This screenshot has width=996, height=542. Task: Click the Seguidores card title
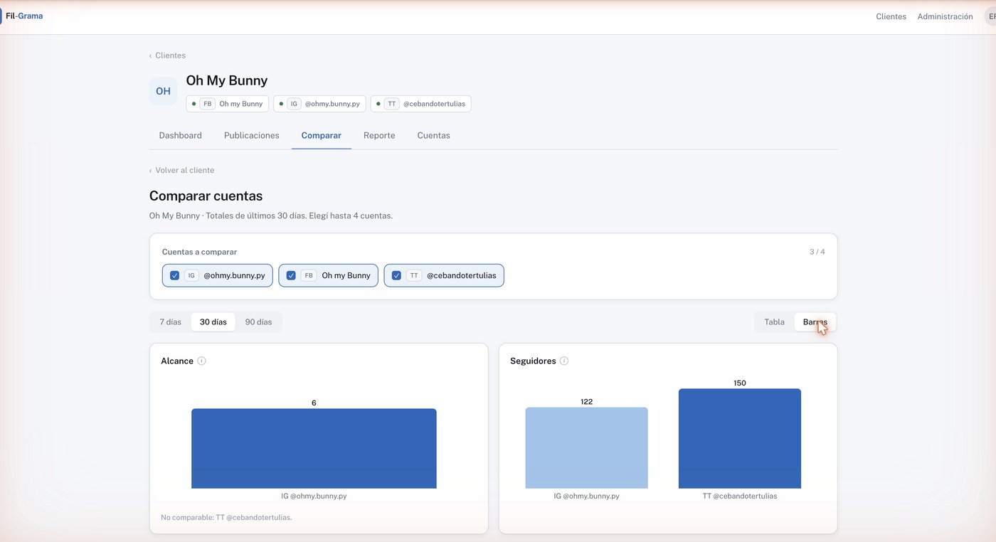pyautogui.click(x=533, y=361)
